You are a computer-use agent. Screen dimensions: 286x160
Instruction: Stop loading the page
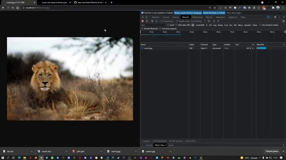tap(13, 8)
